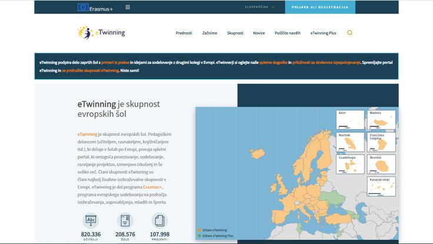The height and width of the screenshot is (244, 433).
Task: Select the Francoska Gvajana inset map
Action: (x=381, y=142)
